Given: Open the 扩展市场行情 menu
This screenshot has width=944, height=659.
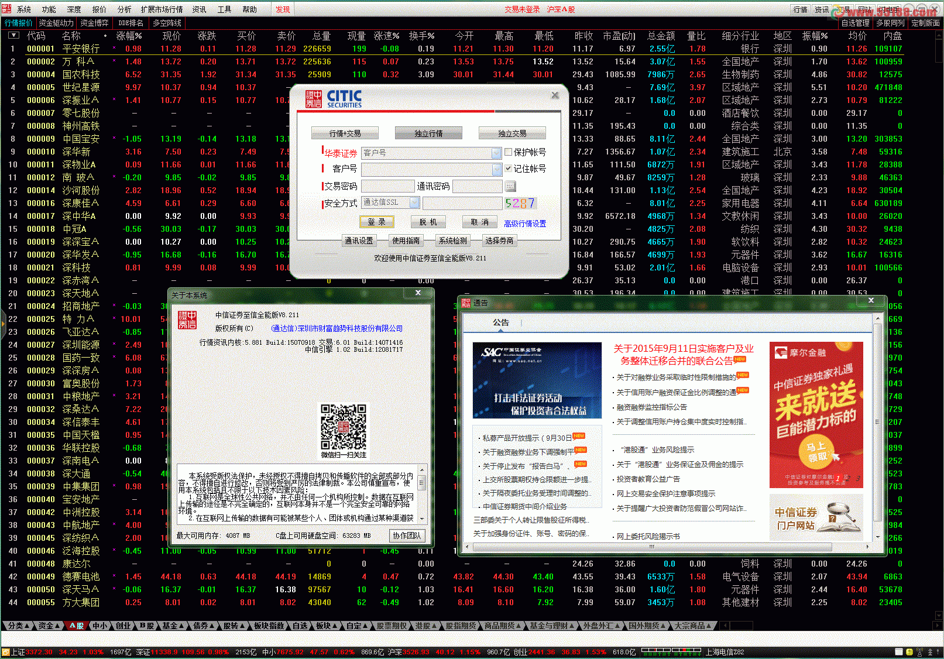Looking at the screenshot, I should tap(162, 9).
